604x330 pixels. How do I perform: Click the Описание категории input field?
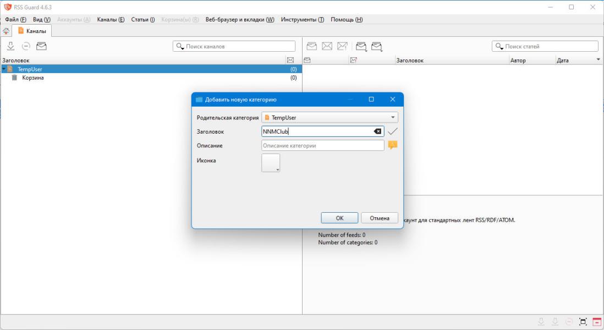(x=322, y=146)
